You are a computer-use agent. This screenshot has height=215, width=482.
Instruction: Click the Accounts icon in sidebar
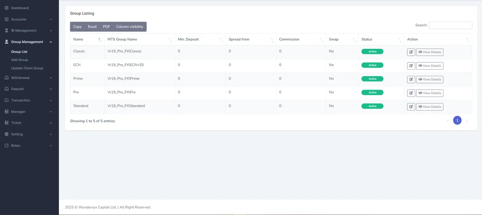tap(7, 19)
